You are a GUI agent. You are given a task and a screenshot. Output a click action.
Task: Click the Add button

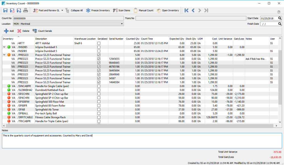9,31
